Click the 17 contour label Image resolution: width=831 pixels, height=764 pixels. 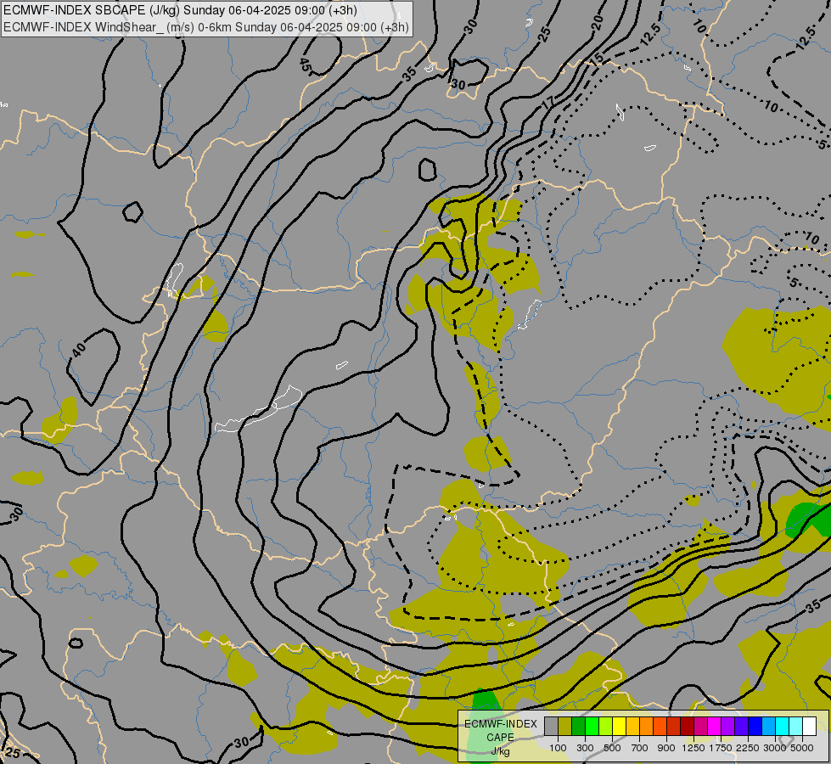click(x=548, y=103)
